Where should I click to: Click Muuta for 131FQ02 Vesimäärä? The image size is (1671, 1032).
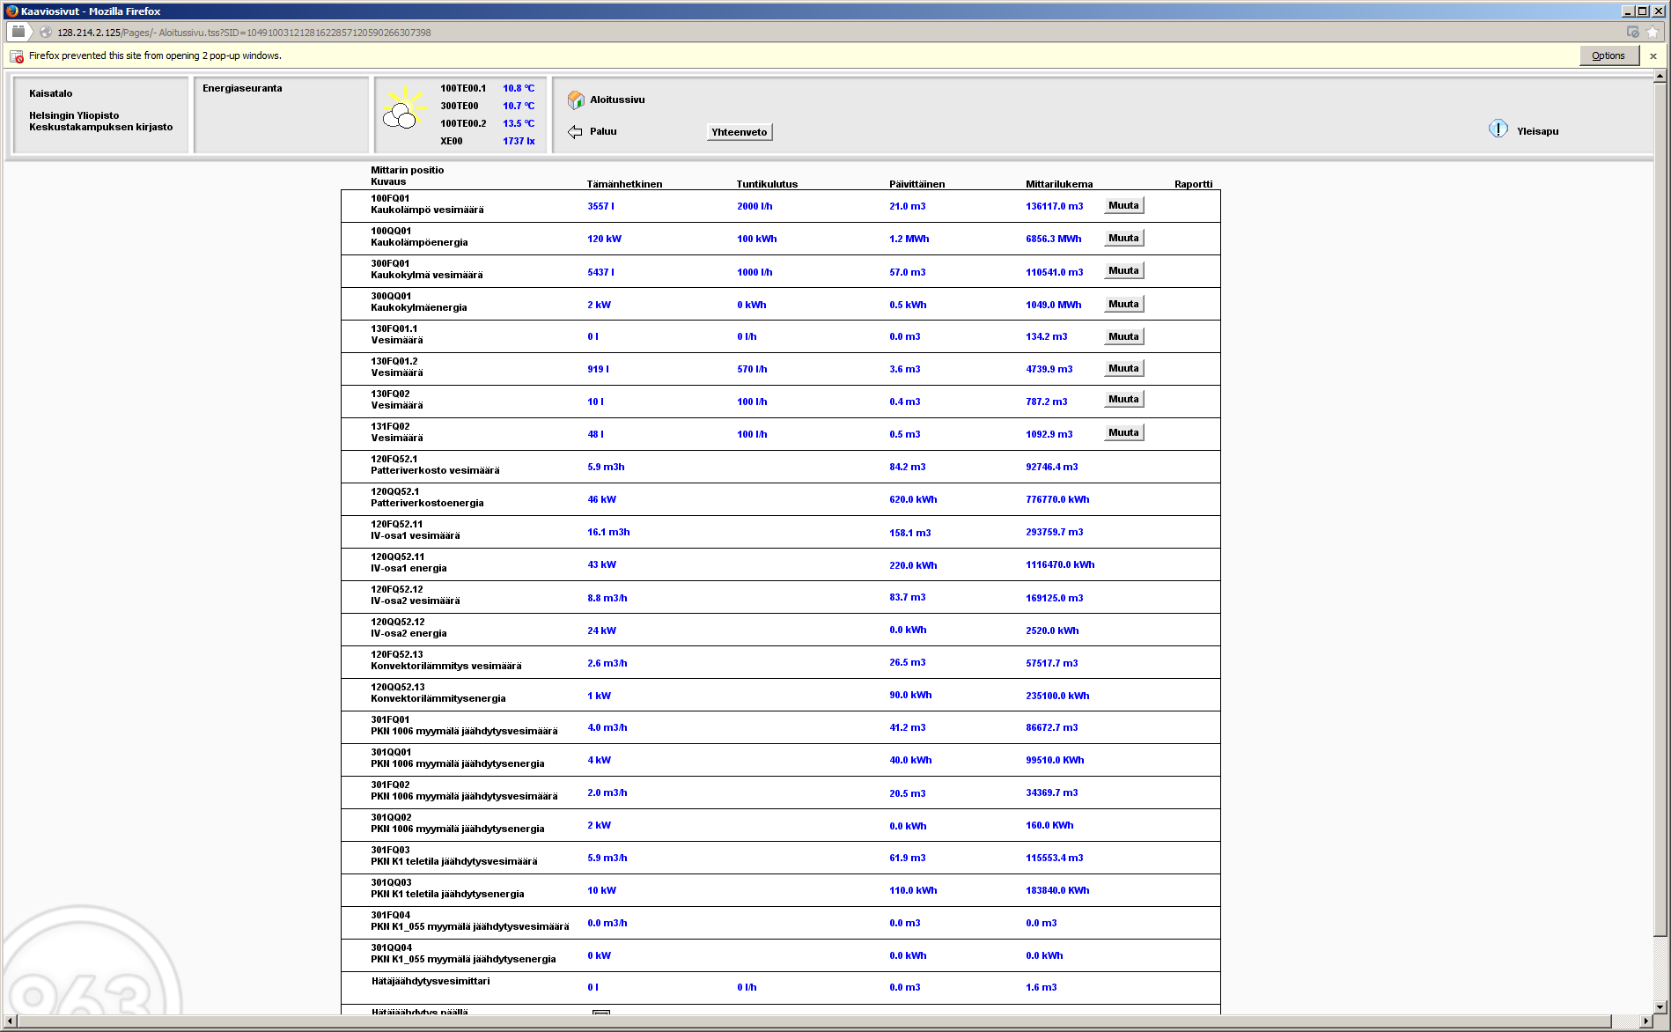1123,432
